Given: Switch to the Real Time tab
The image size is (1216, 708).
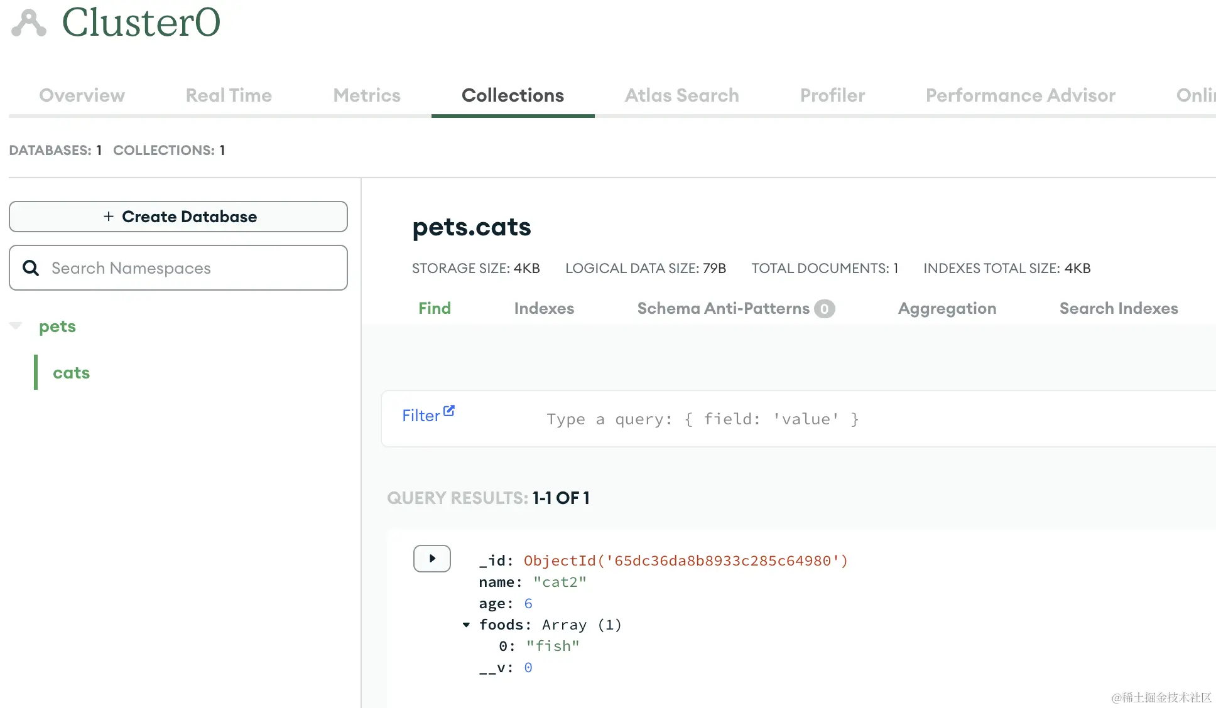Looking at the screenshot, I should (x=229, y=95).
